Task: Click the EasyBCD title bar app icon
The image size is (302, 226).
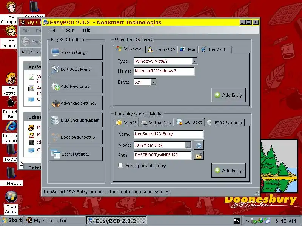Action: point(46,22)
